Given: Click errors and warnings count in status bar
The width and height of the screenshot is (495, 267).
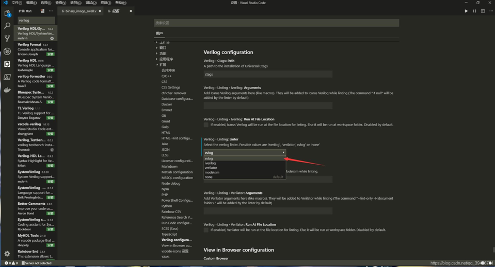Looking at the screenshot, I should pos(11,263).
